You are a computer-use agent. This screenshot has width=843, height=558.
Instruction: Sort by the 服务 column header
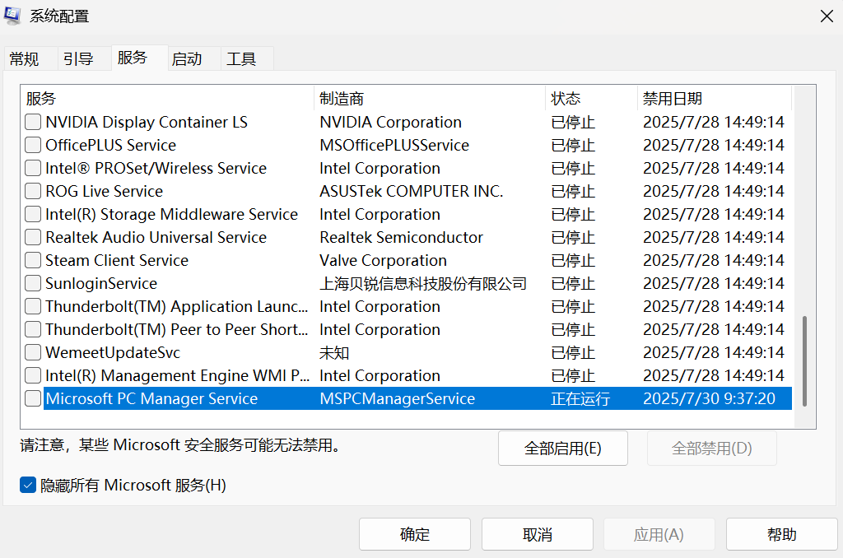(x=167, y=99)
